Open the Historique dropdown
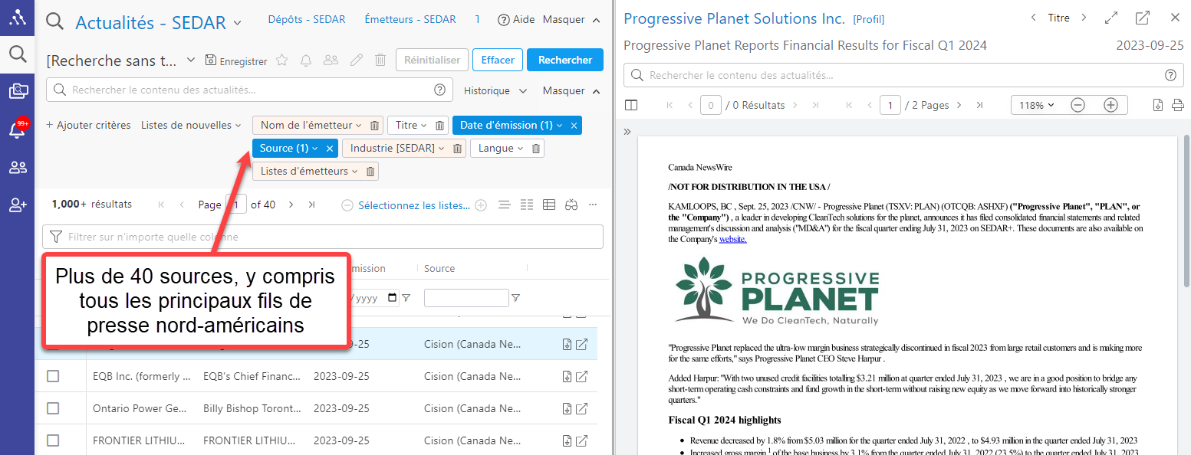This screenshot has height=455, width=1191. (x=495, y=90)
